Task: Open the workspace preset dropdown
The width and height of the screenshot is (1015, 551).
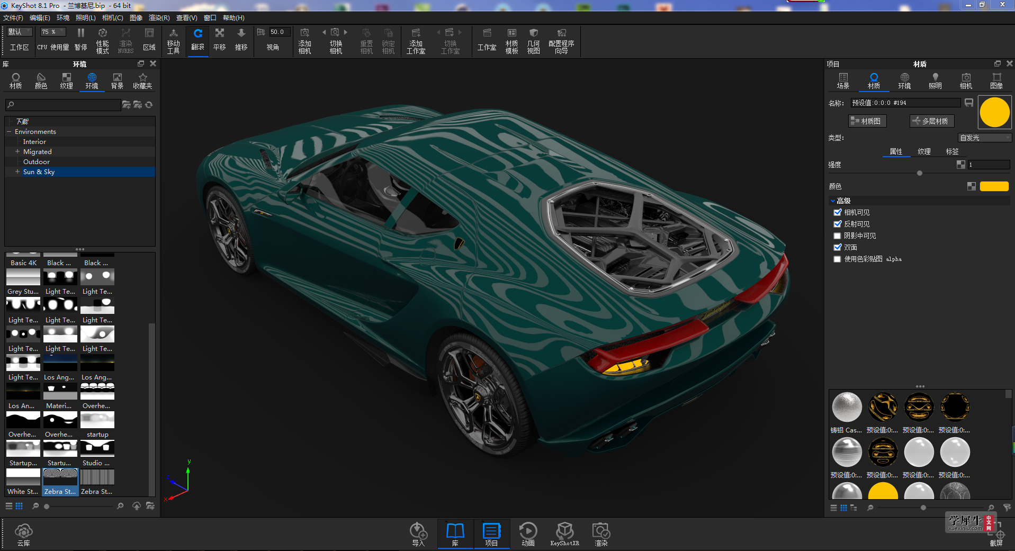Action: point(20,32)
